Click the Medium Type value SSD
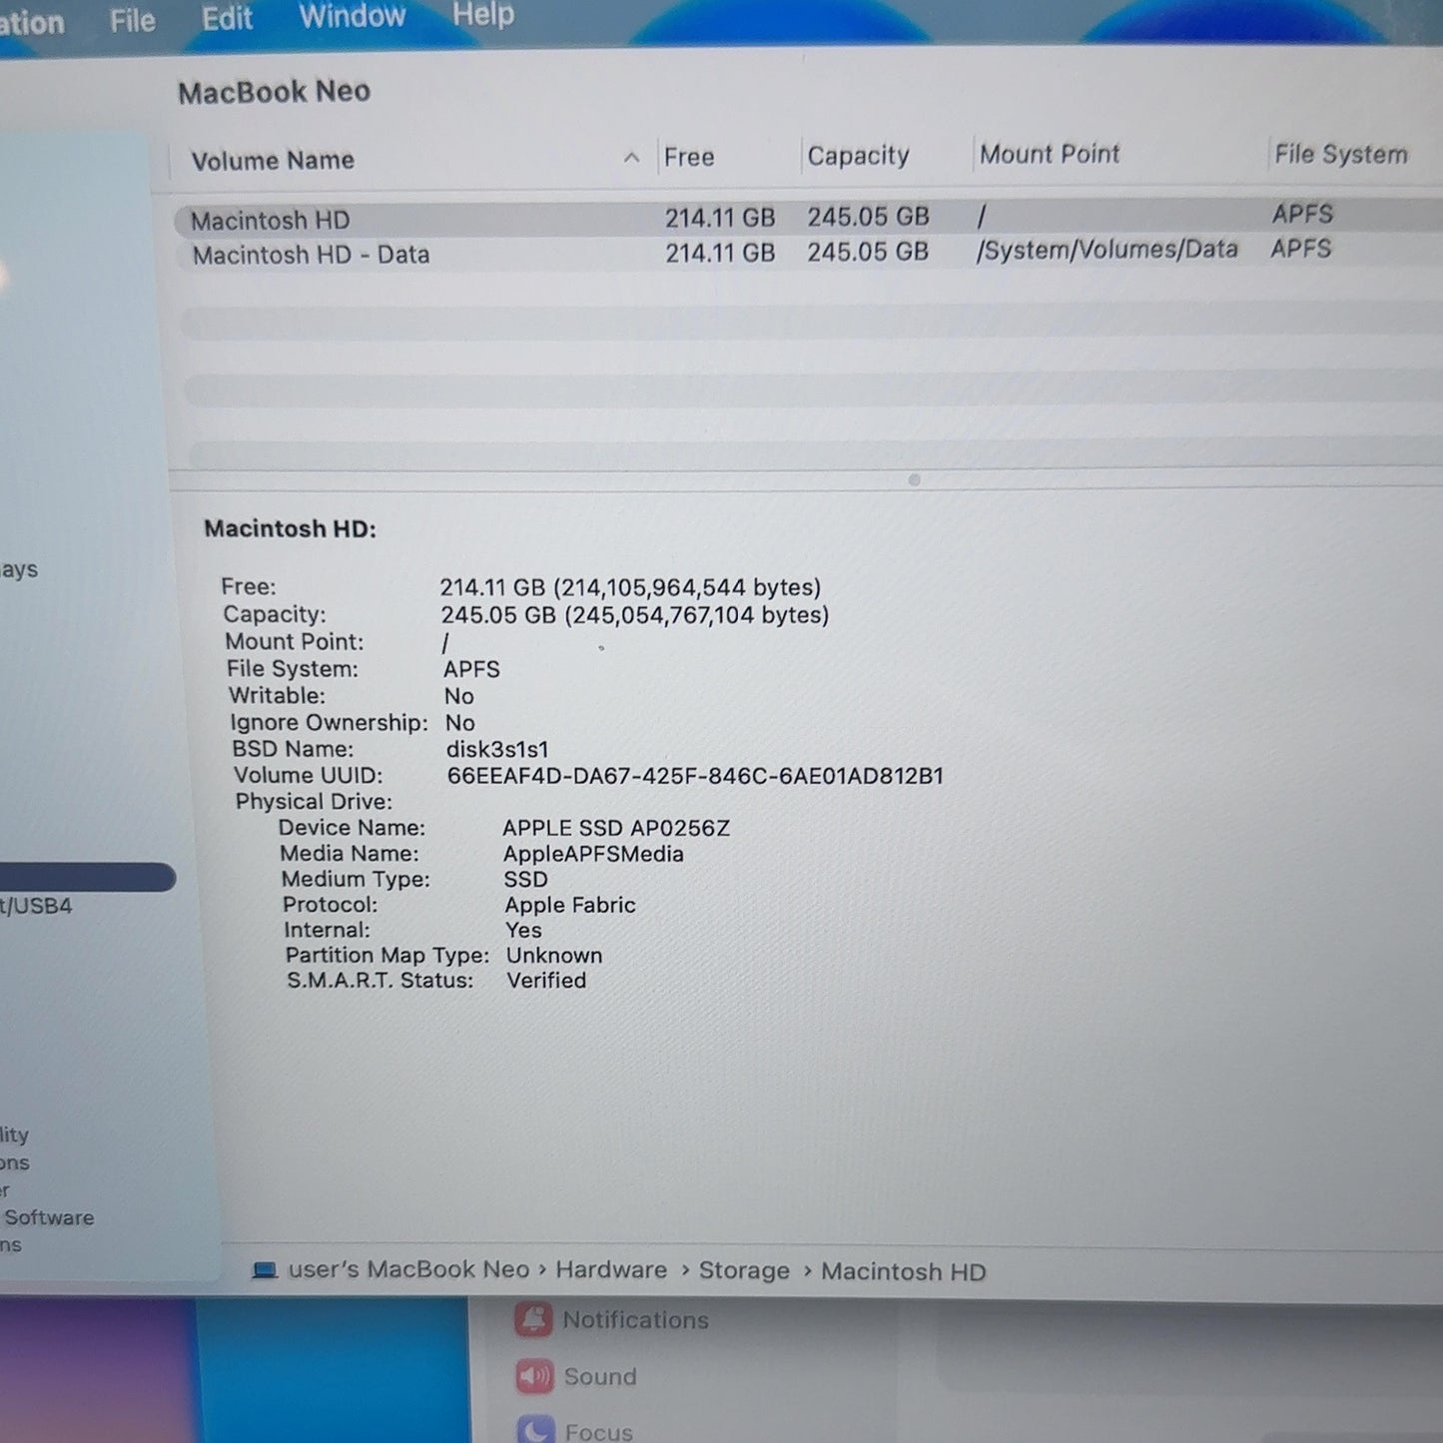Viewport: 1443px width, 1443px height. [526, 879]
